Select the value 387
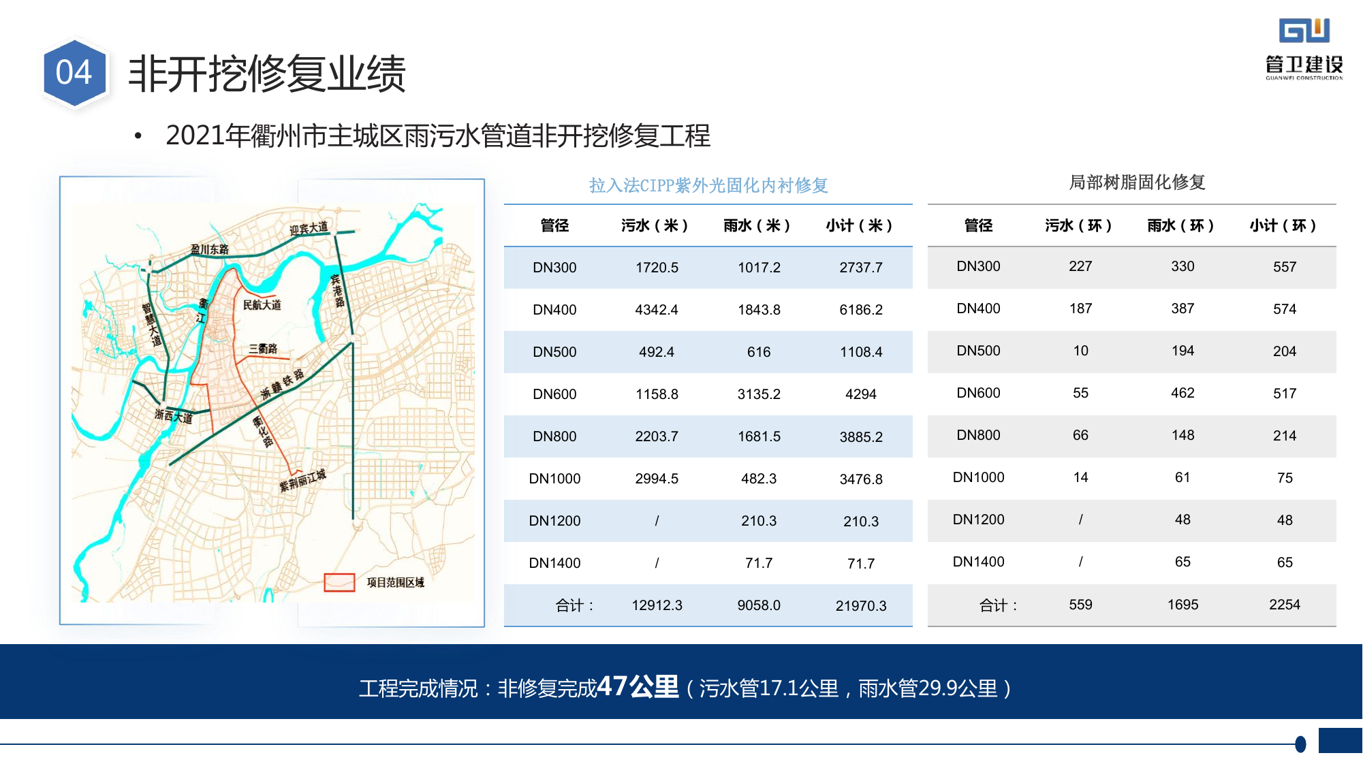The height and width of the screenshot is (766, 1363). [1182, 308]
